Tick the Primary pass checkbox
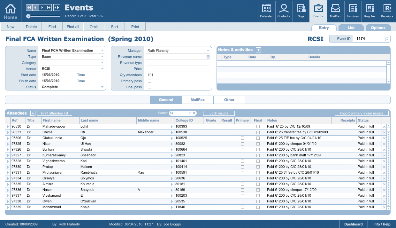 click(149, 81)
